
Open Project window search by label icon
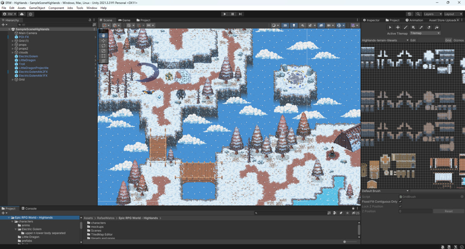(x=341, y=213)
